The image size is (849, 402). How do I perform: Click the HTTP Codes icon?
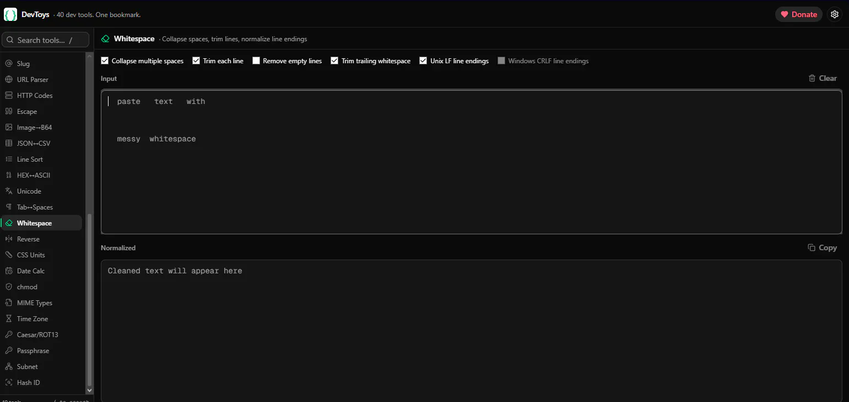click(8, 96)
